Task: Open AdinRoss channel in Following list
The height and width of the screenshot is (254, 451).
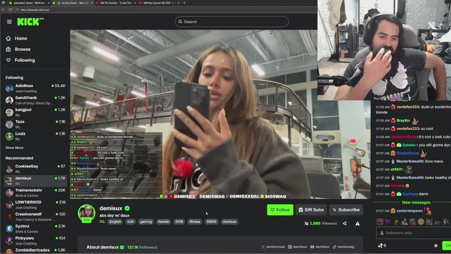Action: pyautogui.click(x=35, y=88)
